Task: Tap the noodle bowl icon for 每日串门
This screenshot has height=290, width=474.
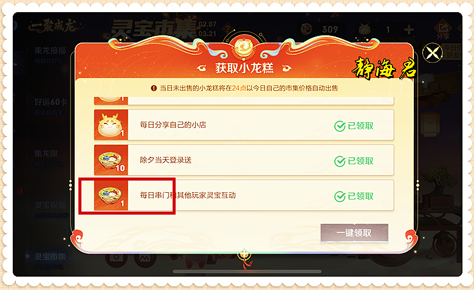Action: pyautogui.click(x=111, y=195)
